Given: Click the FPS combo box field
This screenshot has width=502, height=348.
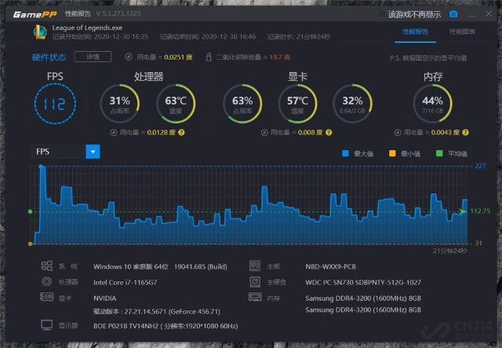Looking at the screenshot, I should 58,152.
